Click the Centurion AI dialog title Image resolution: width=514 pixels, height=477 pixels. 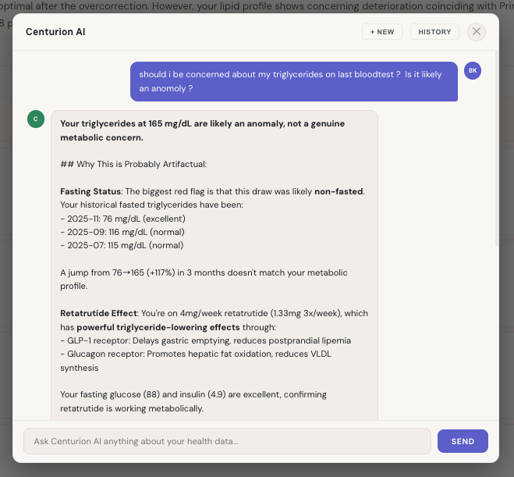(x=55, y=32)
